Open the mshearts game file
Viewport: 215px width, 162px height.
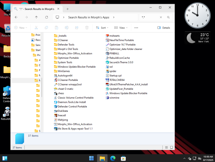click(x=113, y=36)
